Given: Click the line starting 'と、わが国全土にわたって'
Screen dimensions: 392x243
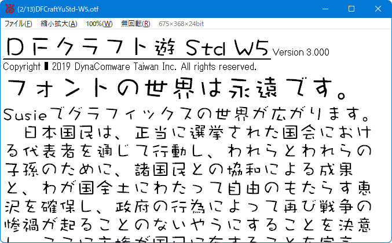Looking at the screenshot, I should click(x=188, y=188).
